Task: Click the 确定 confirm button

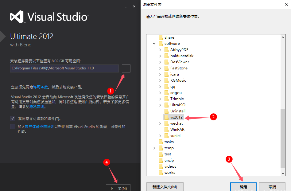Action: tap(243, 187)
